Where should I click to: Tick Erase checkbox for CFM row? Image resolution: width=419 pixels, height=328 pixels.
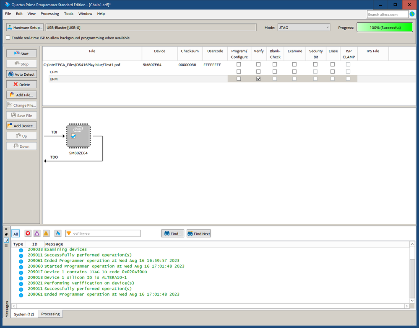tap(333, 72)
